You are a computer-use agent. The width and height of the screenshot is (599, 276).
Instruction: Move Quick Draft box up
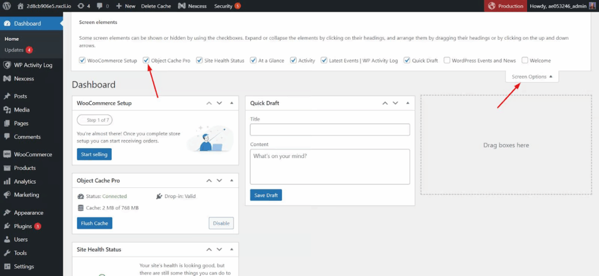(385, 103)
